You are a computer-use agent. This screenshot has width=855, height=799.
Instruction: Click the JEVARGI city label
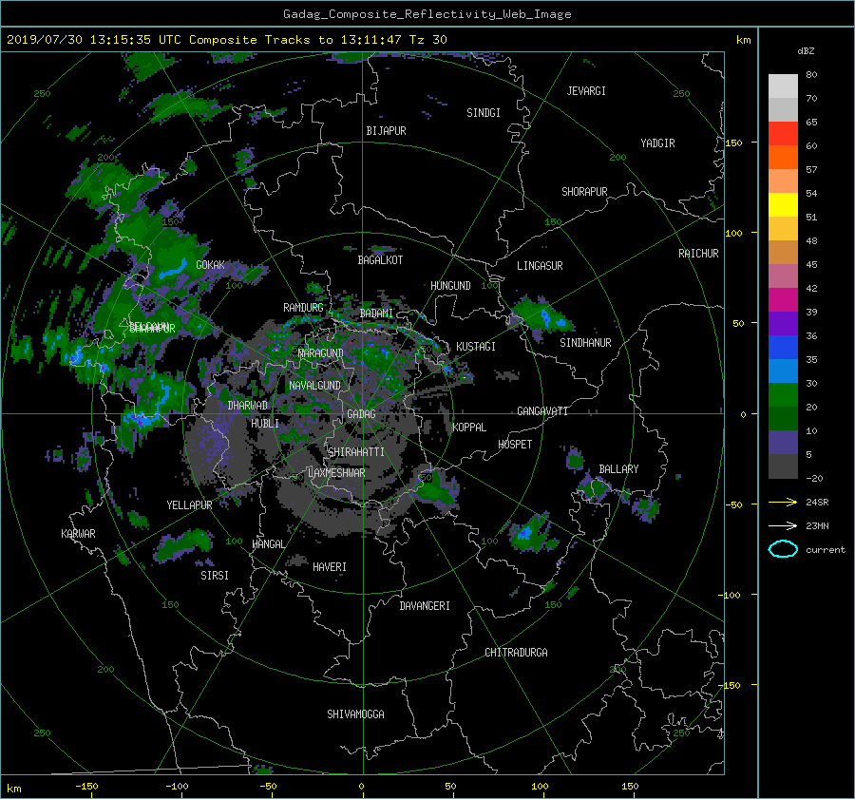pyautogui.click(x=586, y=91)
